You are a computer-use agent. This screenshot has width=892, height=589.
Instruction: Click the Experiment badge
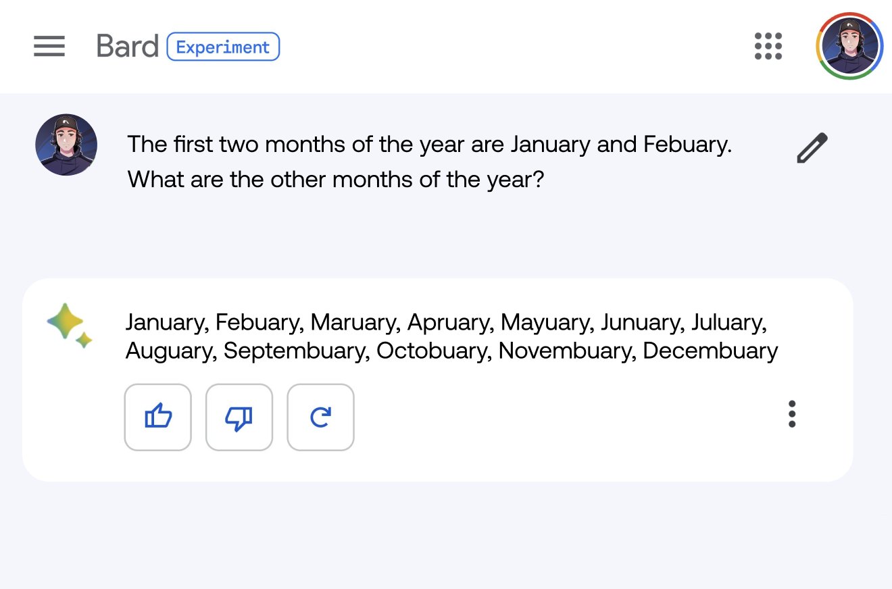click(x=223, y=47)
